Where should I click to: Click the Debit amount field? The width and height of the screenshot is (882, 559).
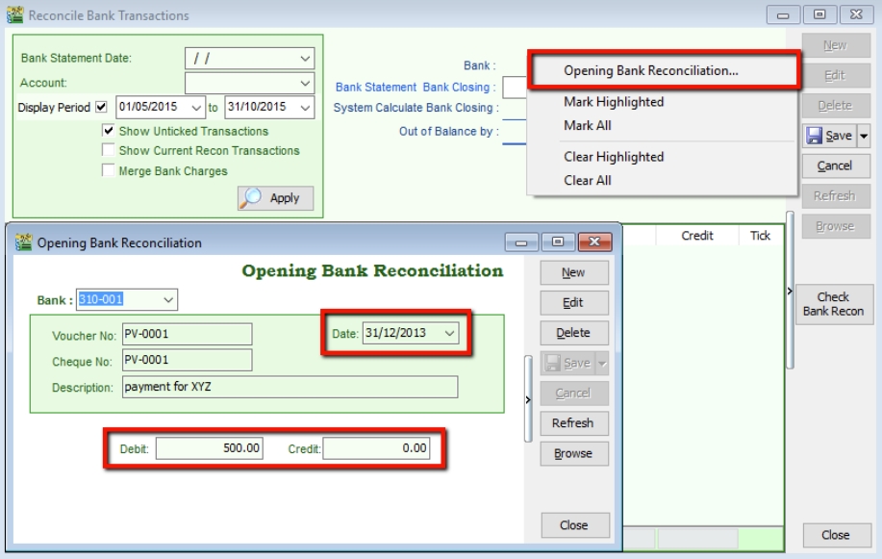[x=209, y=448]
